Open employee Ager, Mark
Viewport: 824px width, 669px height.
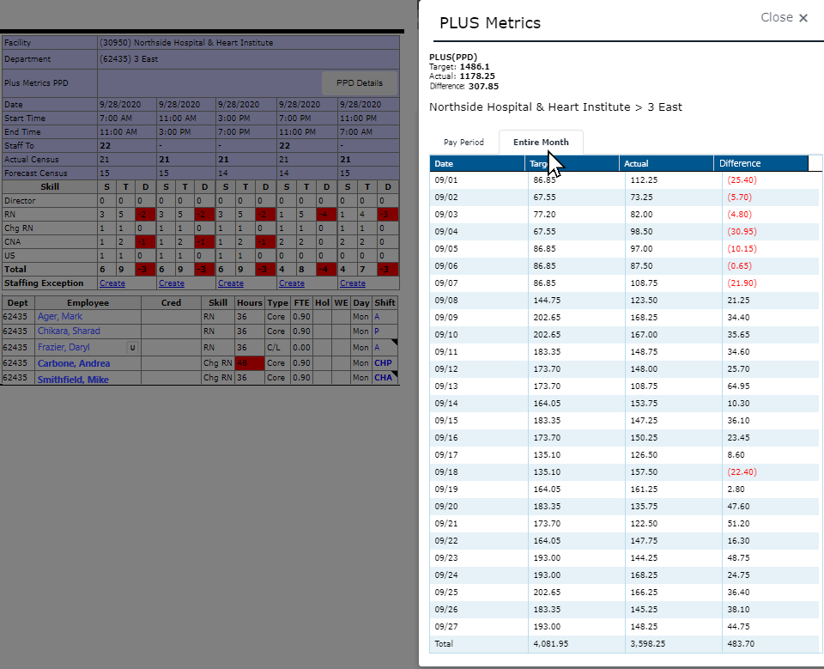60,317
